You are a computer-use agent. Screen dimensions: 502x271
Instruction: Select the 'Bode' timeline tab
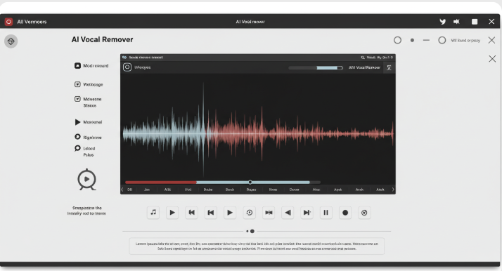pos(208,190)
